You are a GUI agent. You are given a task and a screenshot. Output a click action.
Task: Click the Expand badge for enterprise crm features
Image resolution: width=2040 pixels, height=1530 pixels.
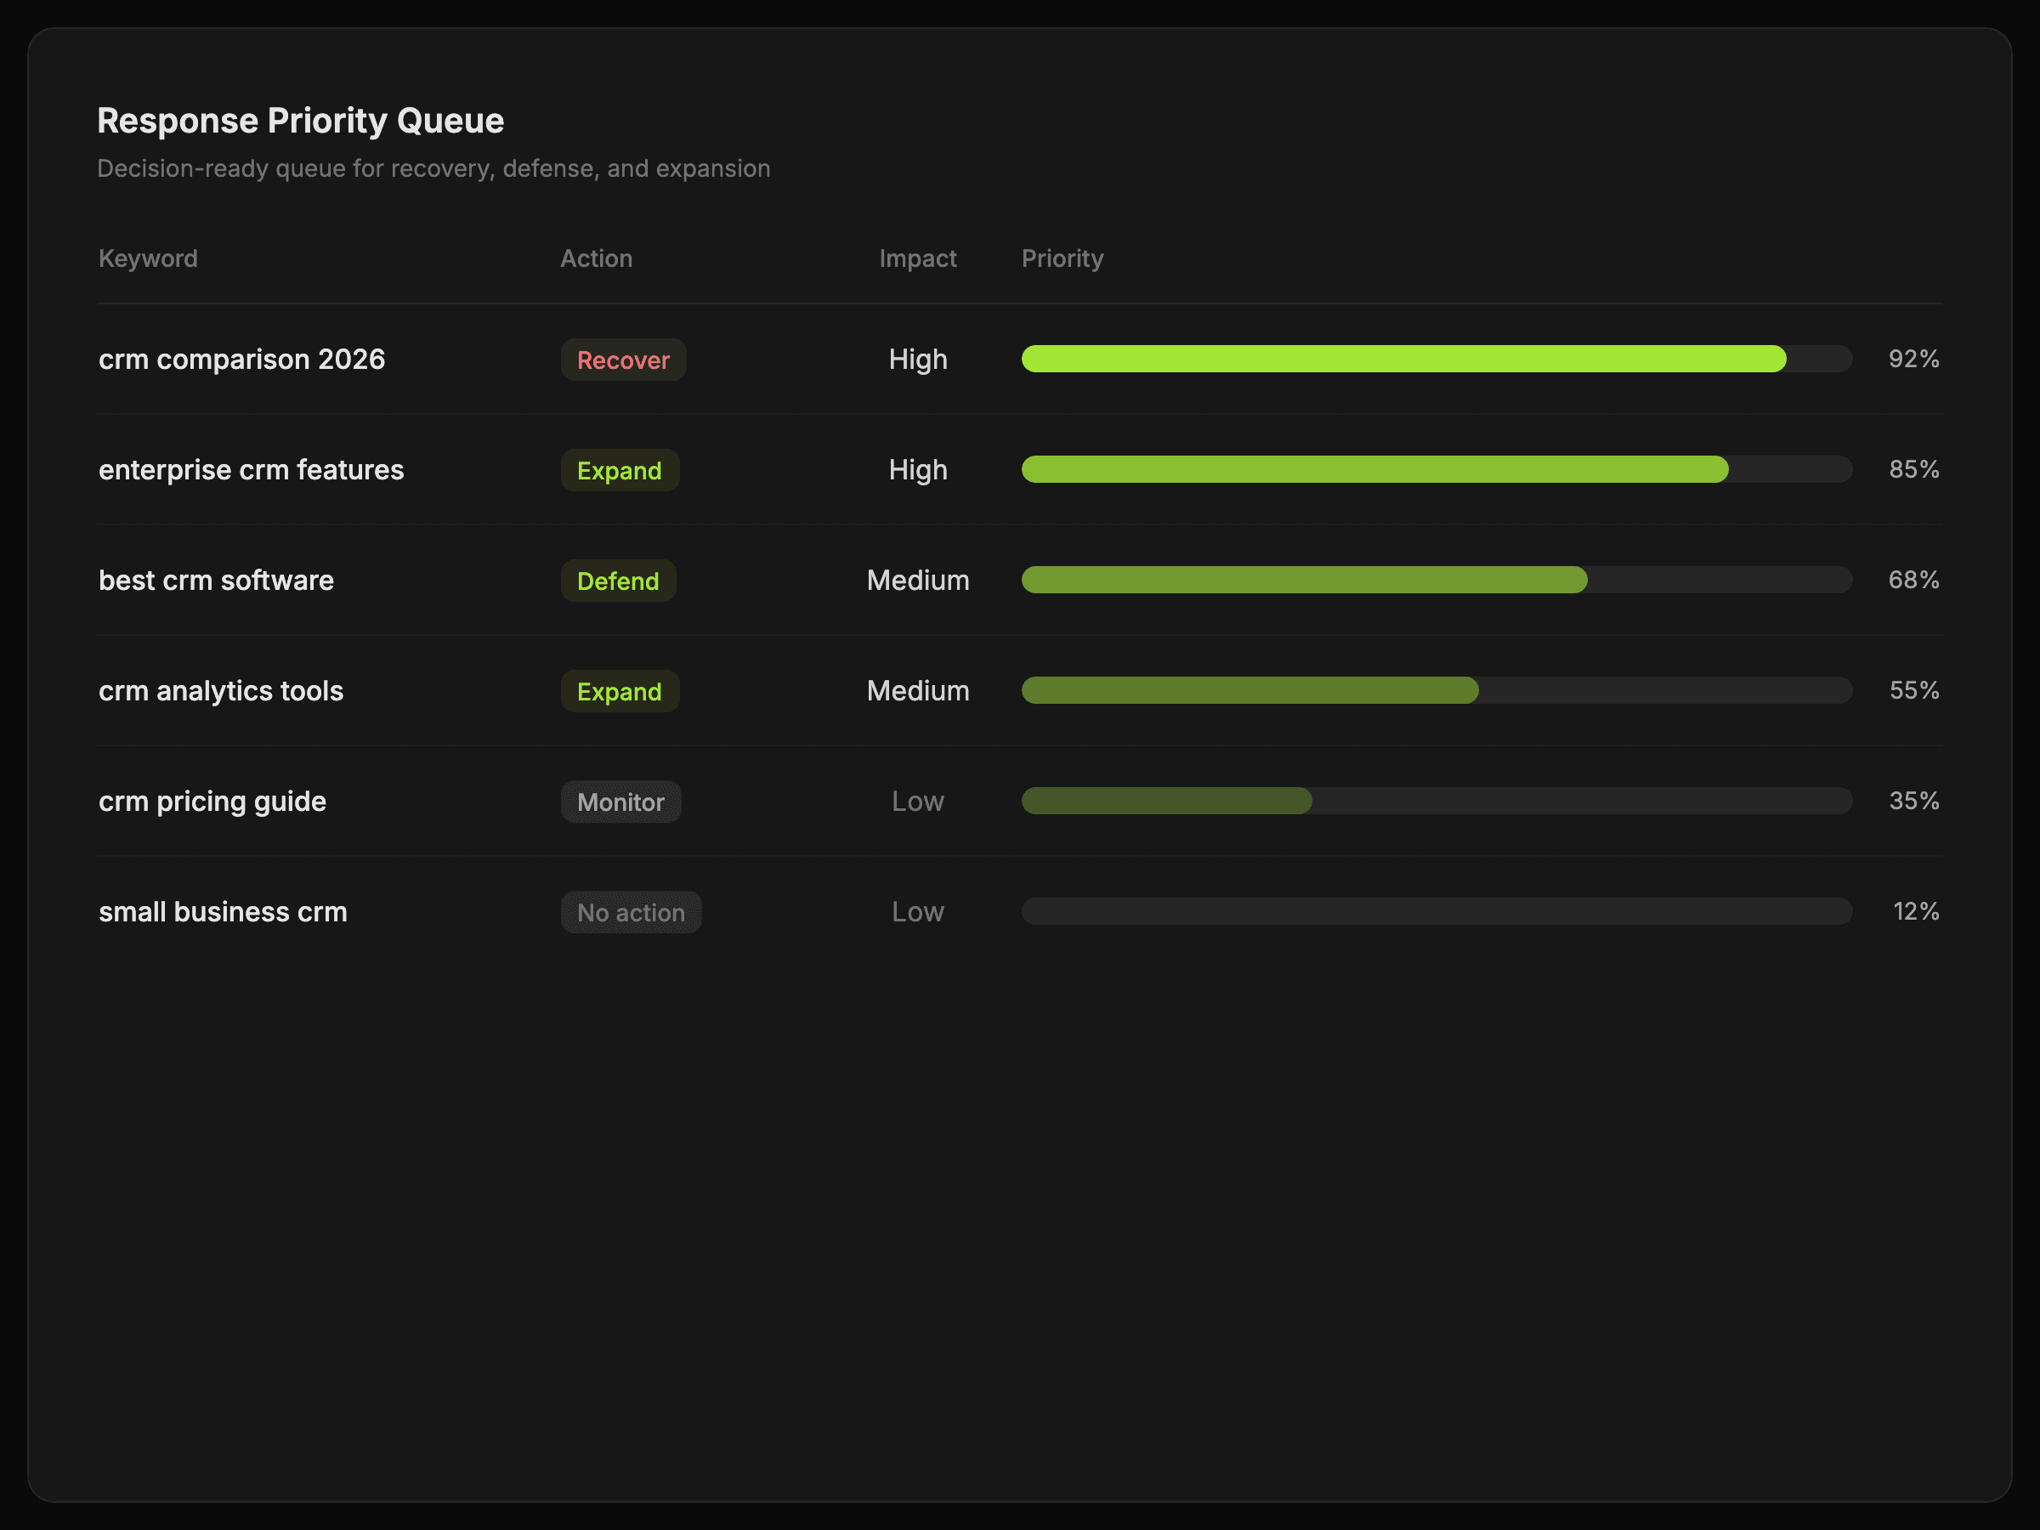(619, 470)
